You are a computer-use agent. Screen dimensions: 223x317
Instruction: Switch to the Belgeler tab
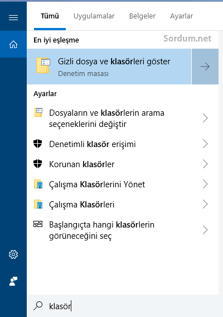point(142,16)
